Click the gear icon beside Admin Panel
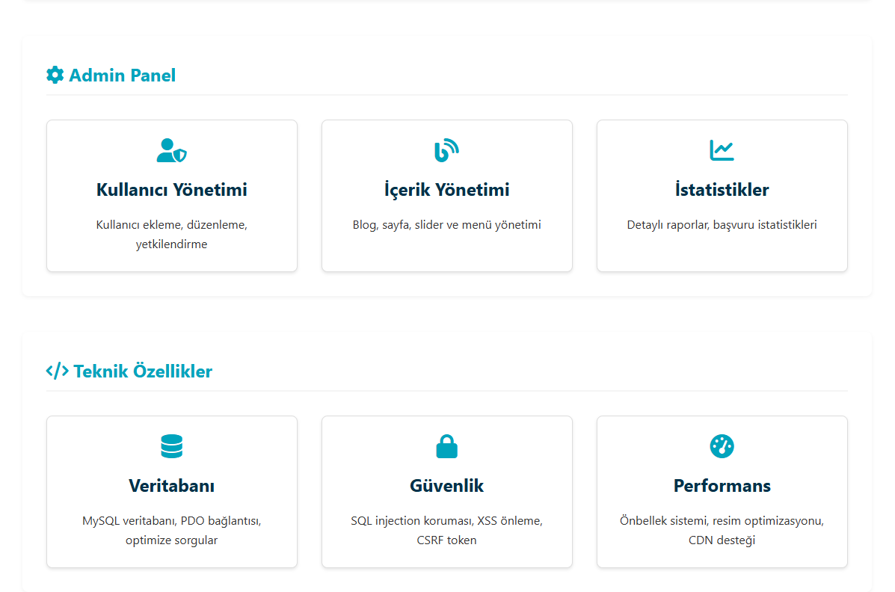This screenshot has width=895, height=592. [55, 75]
